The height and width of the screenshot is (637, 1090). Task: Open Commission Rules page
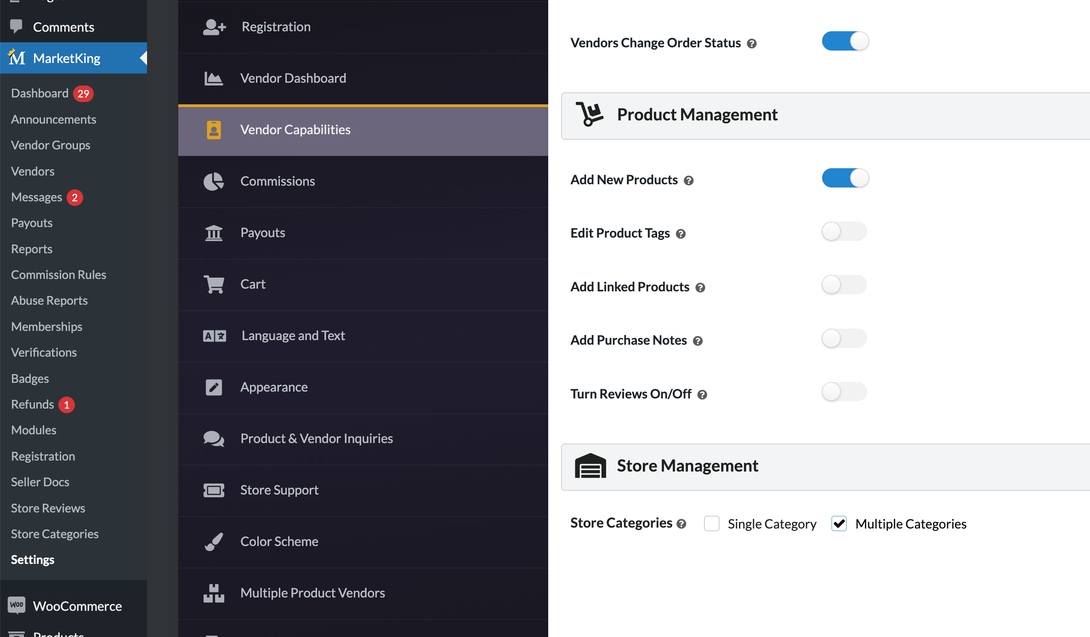(x=59, y=275)
